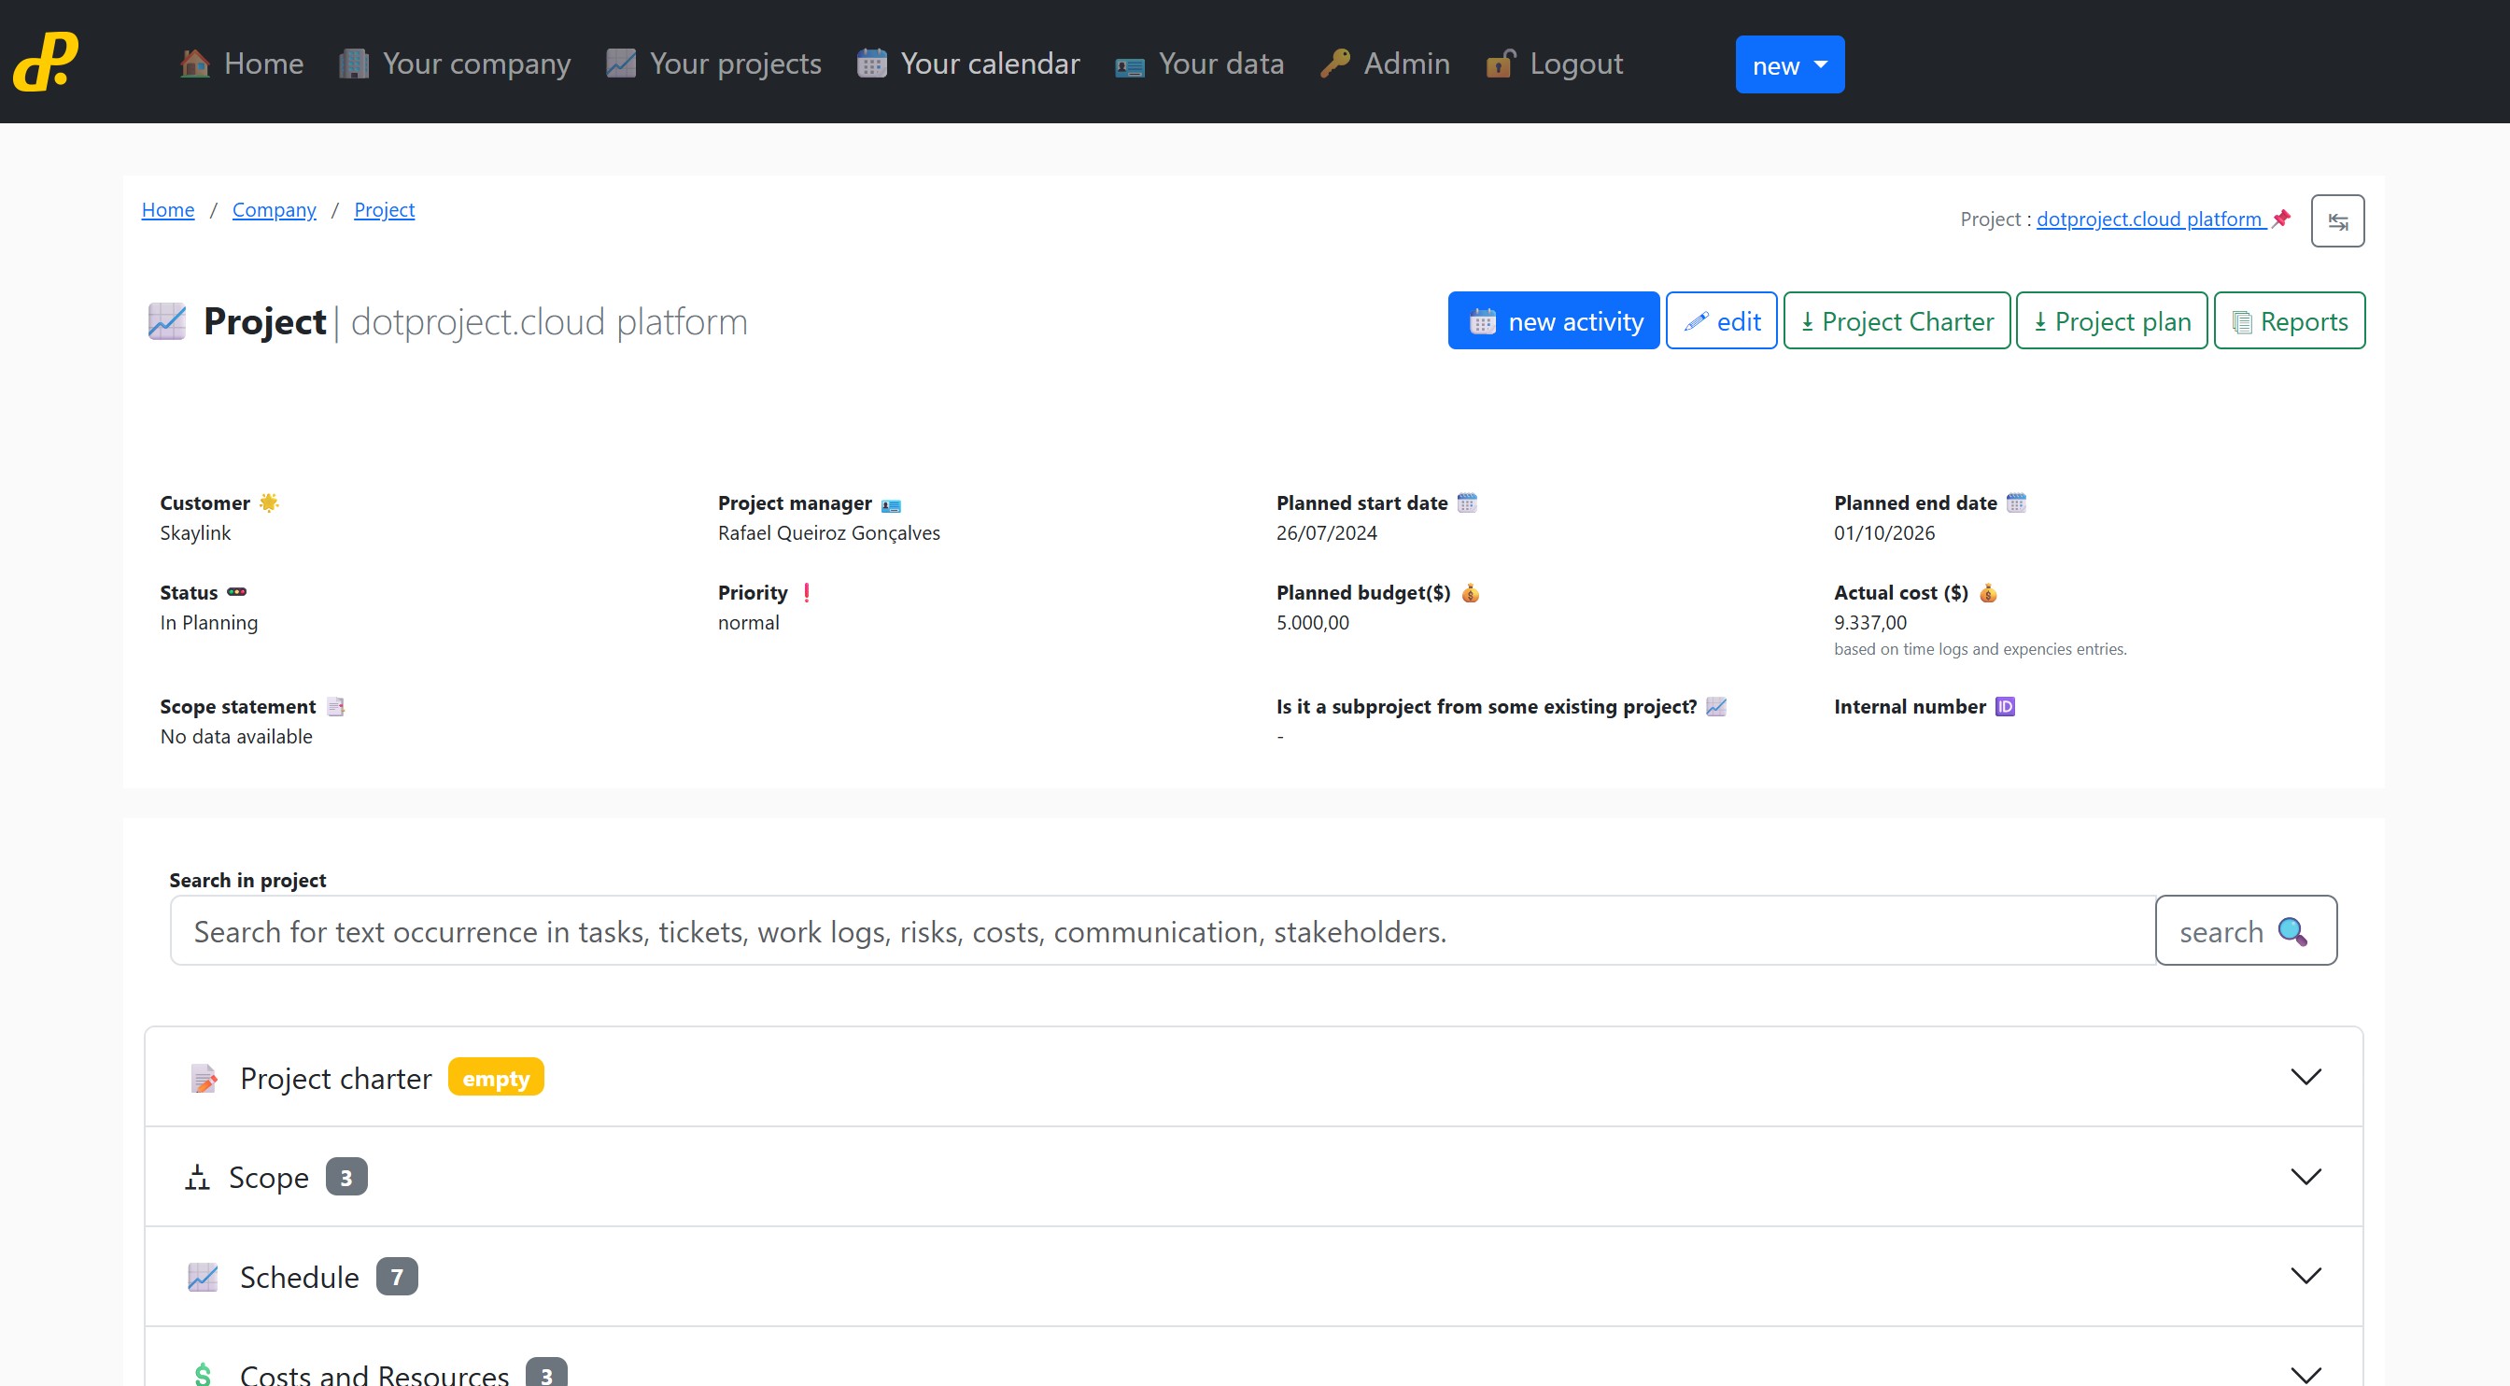Open the blue 'new' dropdown

[x=1789, y=65]
